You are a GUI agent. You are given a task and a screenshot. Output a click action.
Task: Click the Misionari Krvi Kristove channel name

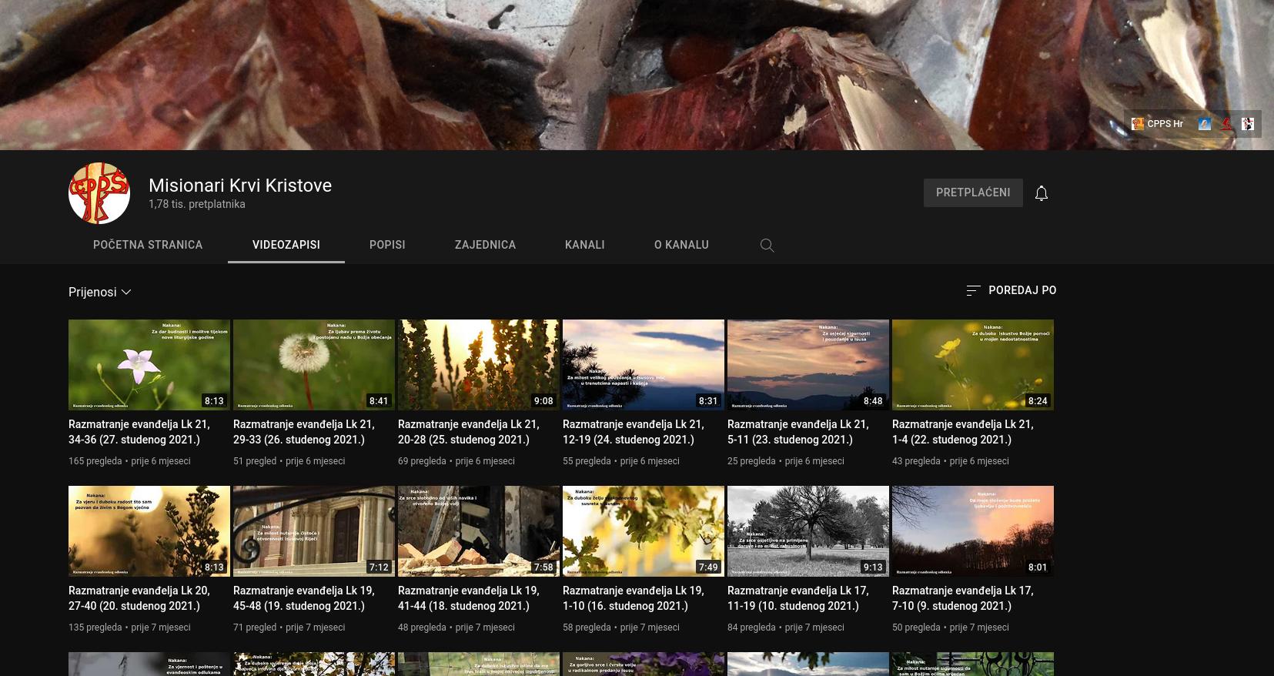coord(240,186)
